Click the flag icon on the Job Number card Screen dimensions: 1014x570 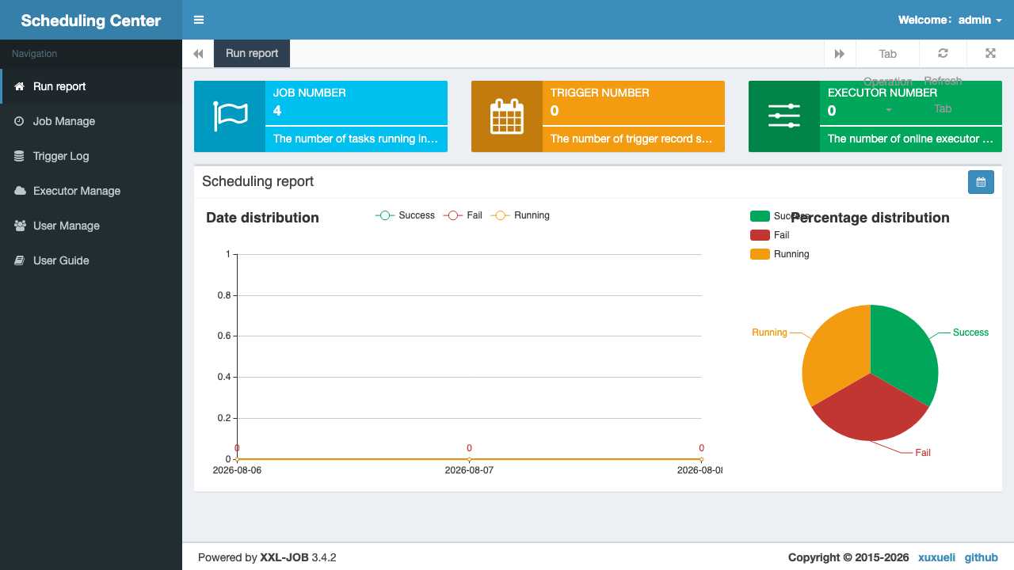click(x=230, y=116)
